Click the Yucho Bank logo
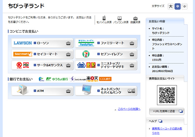Screen dimensions: 195x137 (57, 79)
